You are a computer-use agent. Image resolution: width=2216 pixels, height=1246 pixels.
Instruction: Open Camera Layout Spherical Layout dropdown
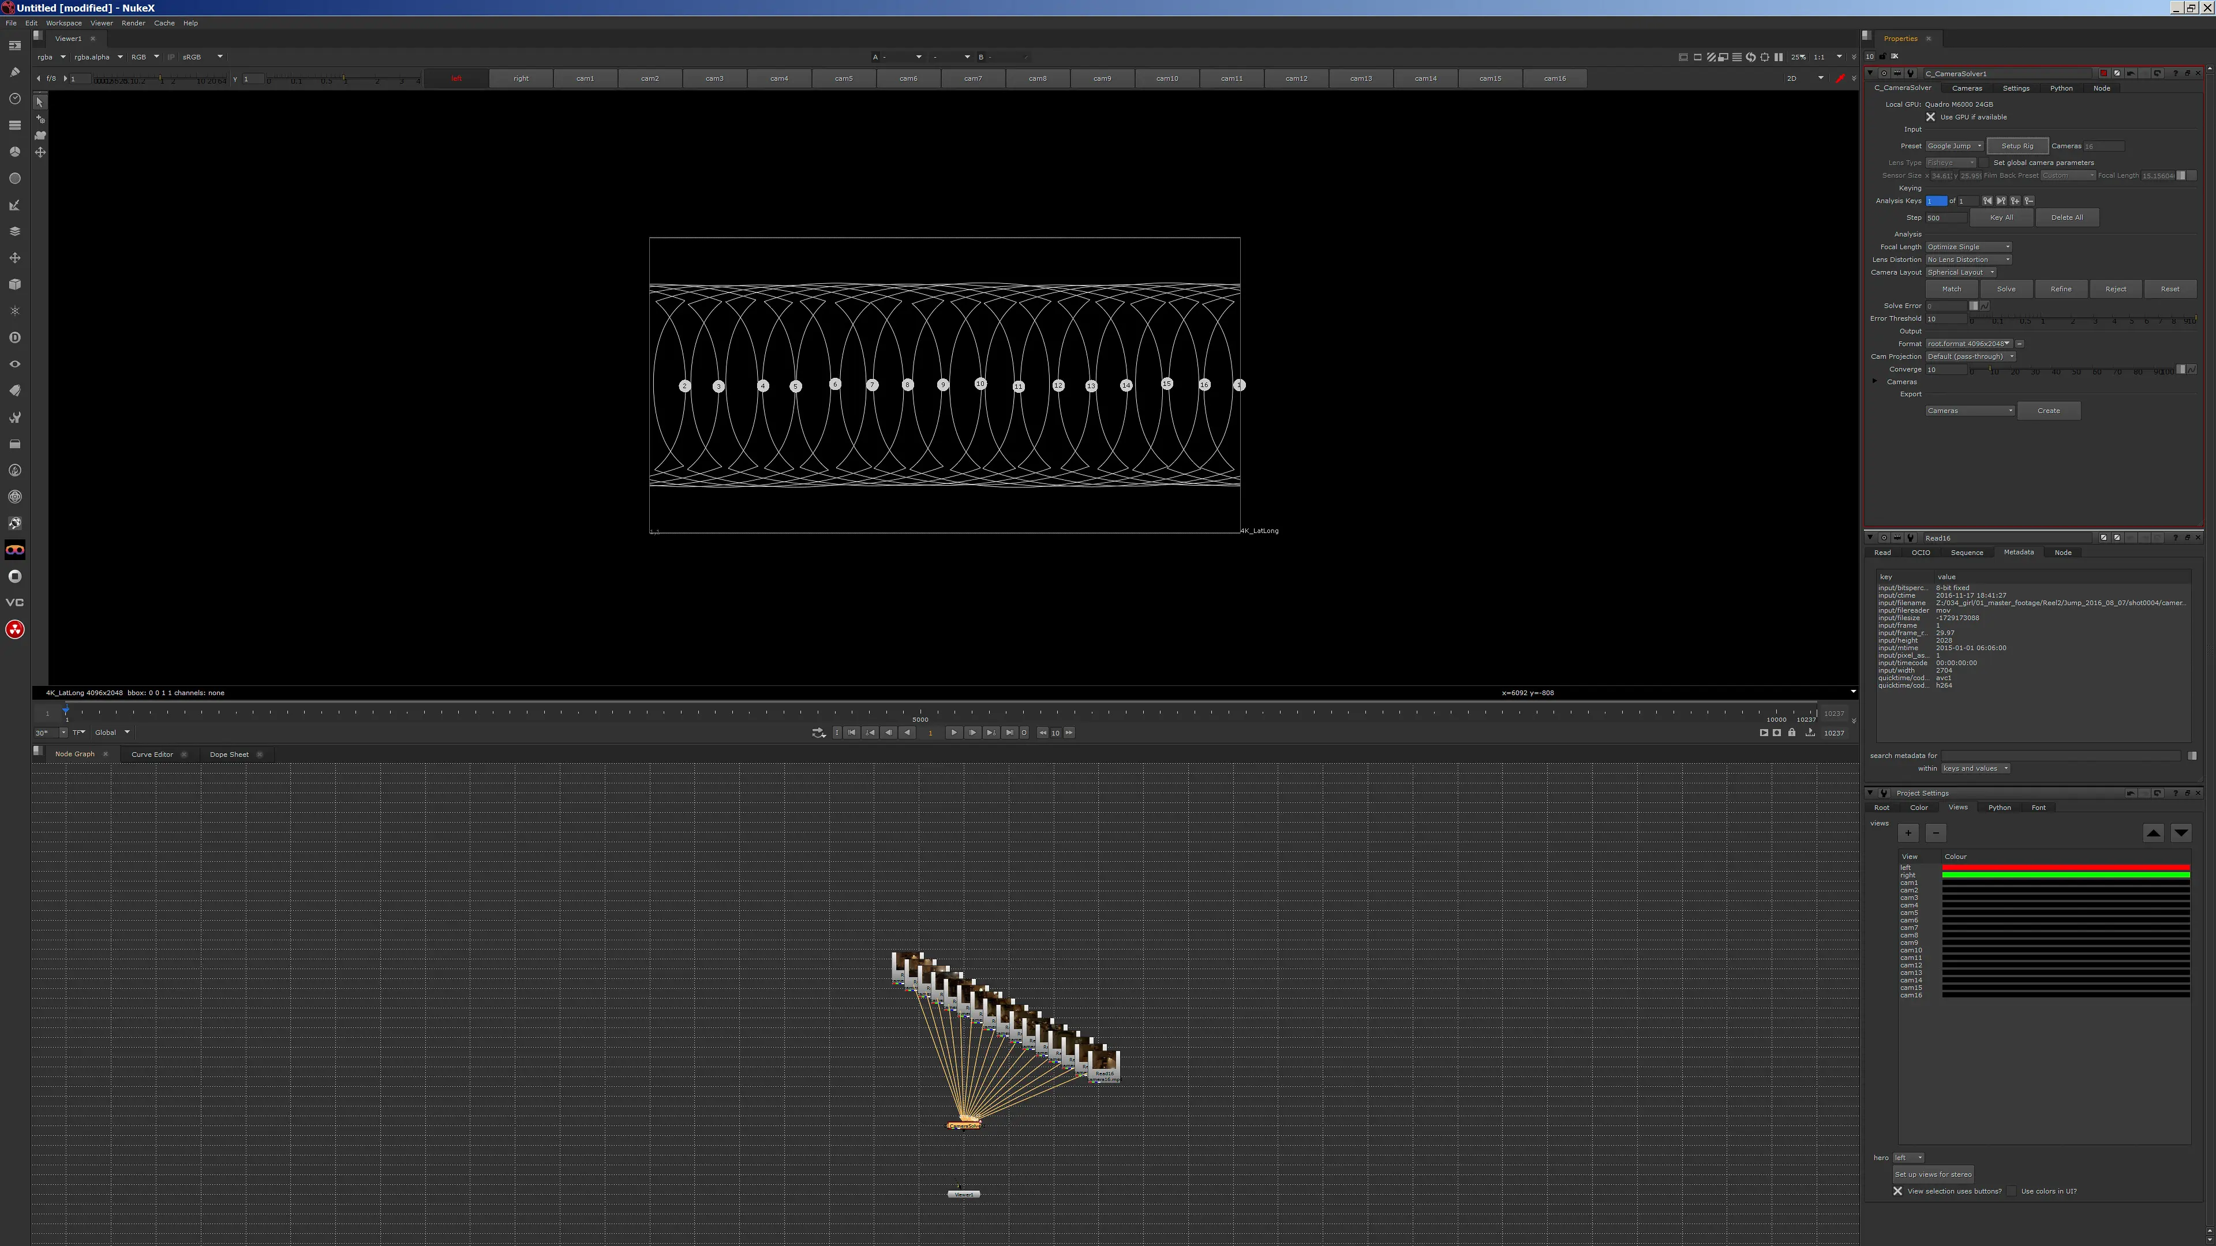click(x=1960, y=273)
